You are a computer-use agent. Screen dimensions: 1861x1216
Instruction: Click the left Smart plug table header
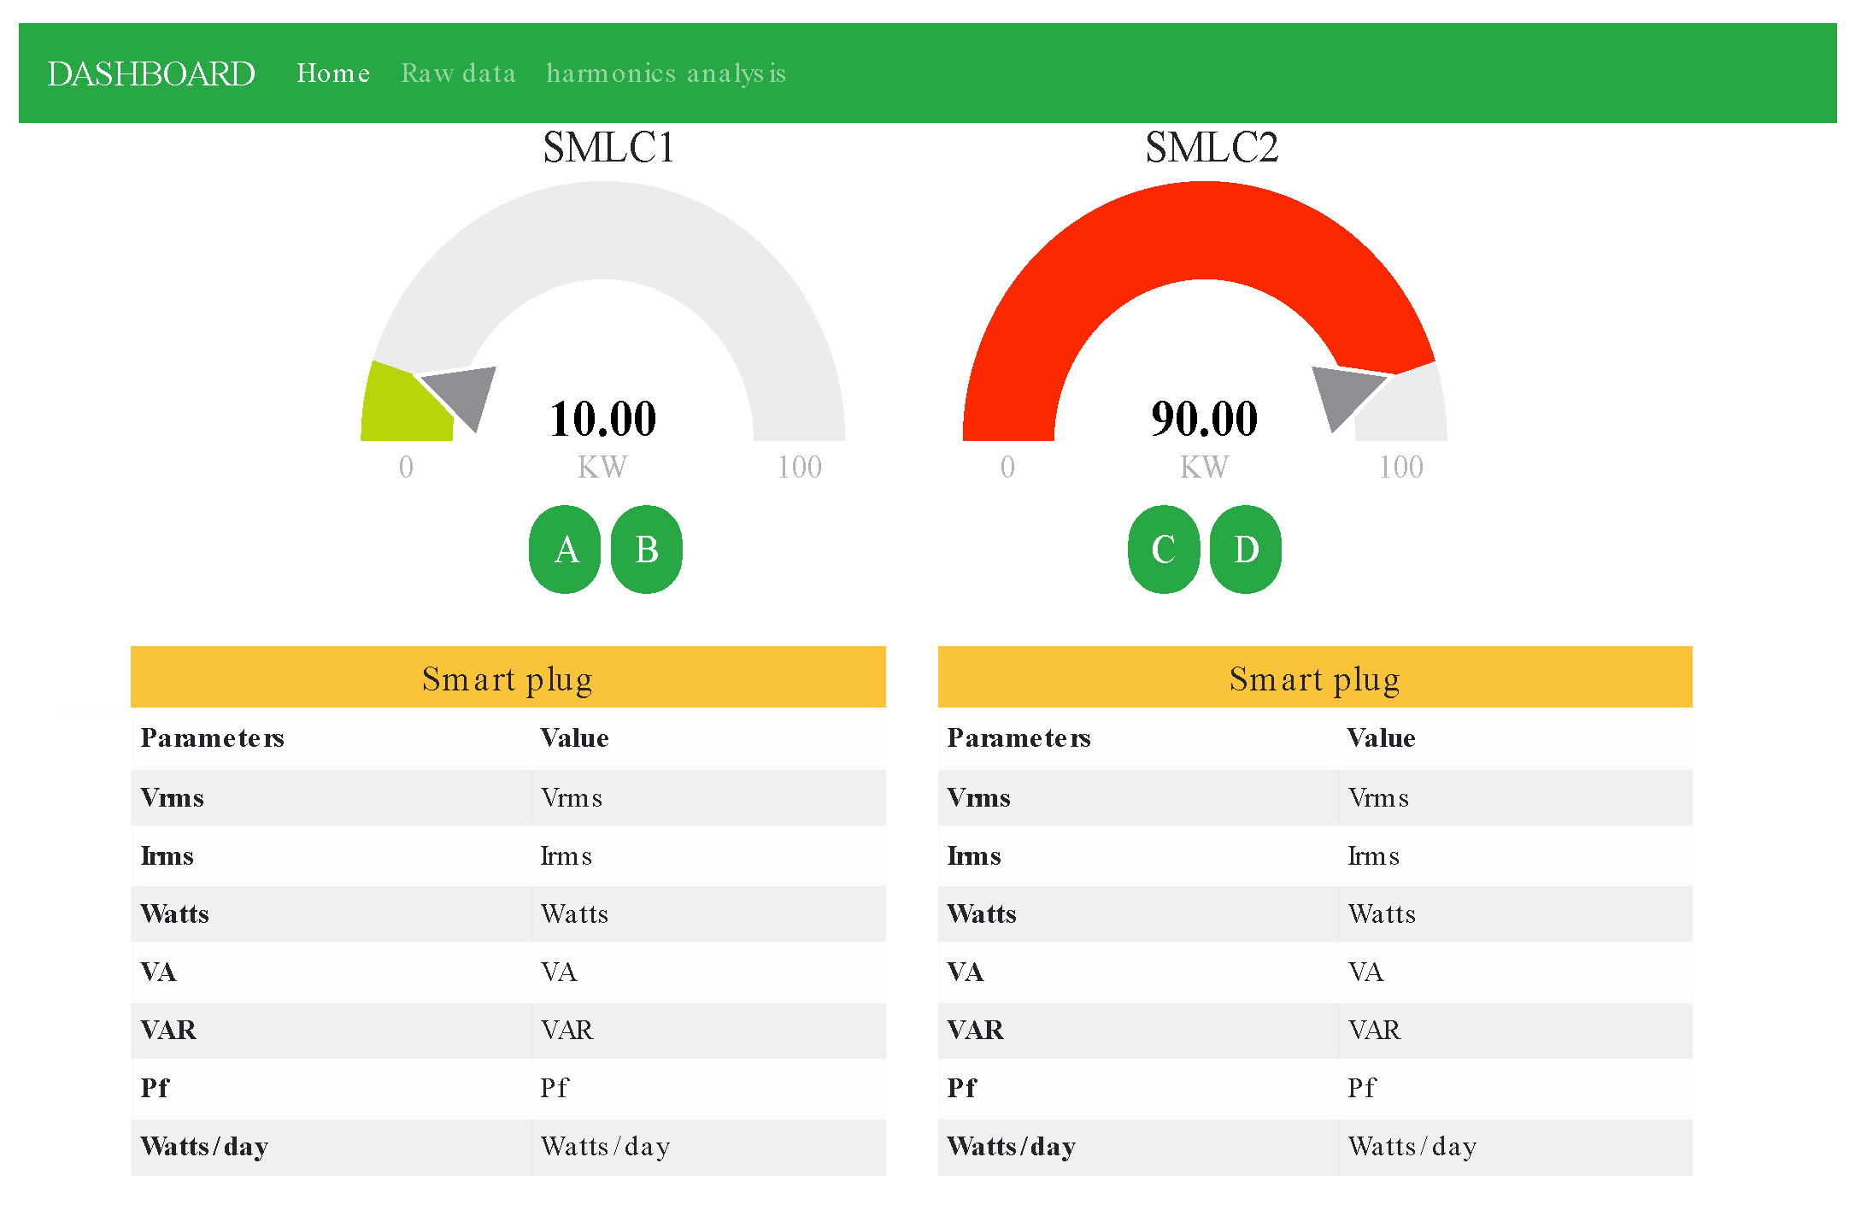pyautogui.click(x=508, y=678)
